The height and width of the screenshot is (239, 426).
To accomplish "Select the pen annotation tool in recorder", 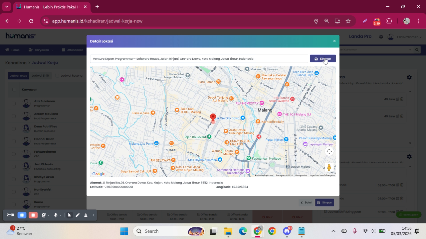I will click(x=78, y=215).
